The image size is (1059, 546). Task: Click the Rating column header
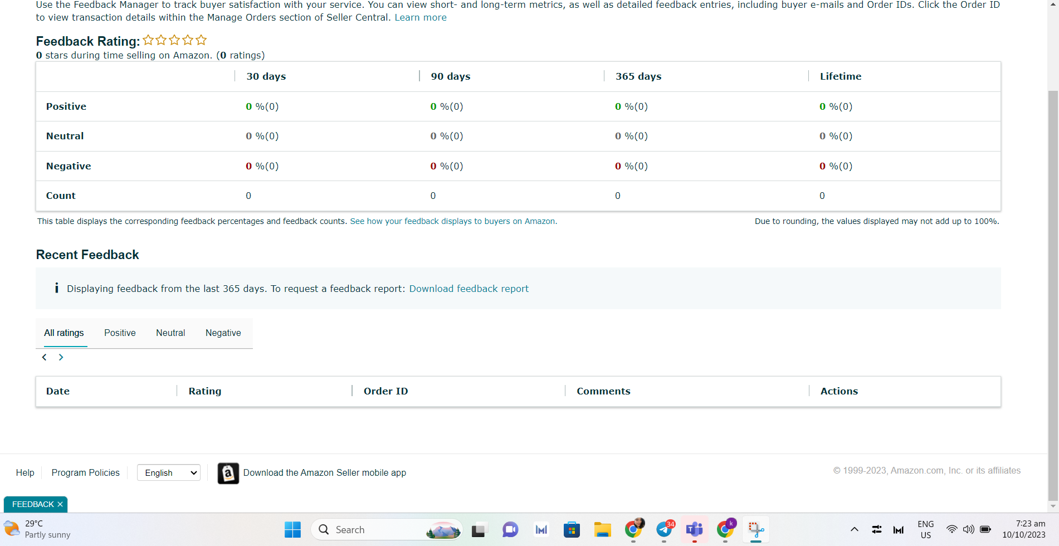(x=205, y=391)
